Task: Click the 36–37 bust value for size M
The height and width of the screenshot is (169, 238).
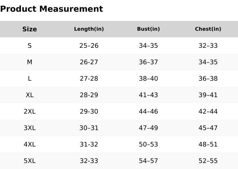Action: [148, 62]
